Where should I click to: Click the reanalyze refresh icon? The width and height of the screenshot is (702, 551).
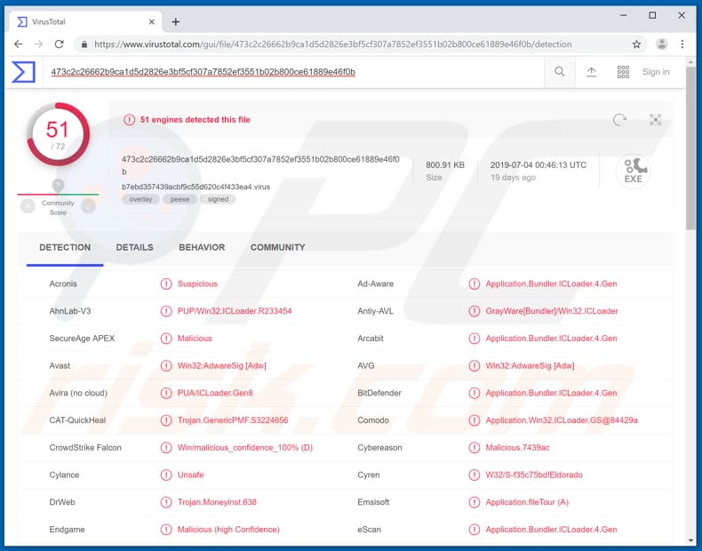point(619,119)
